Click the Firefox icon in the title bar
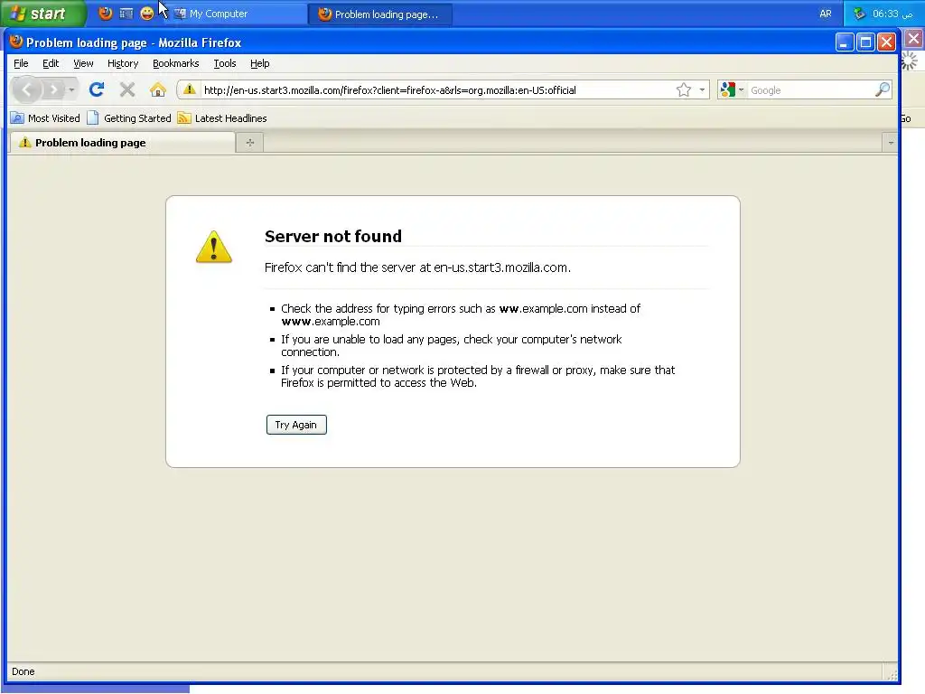Screen dimensions: 925x694 (x=16, y=42)
